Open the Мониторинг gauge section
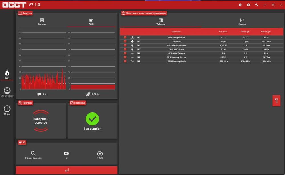285x175 pixels. pos(7,92)
